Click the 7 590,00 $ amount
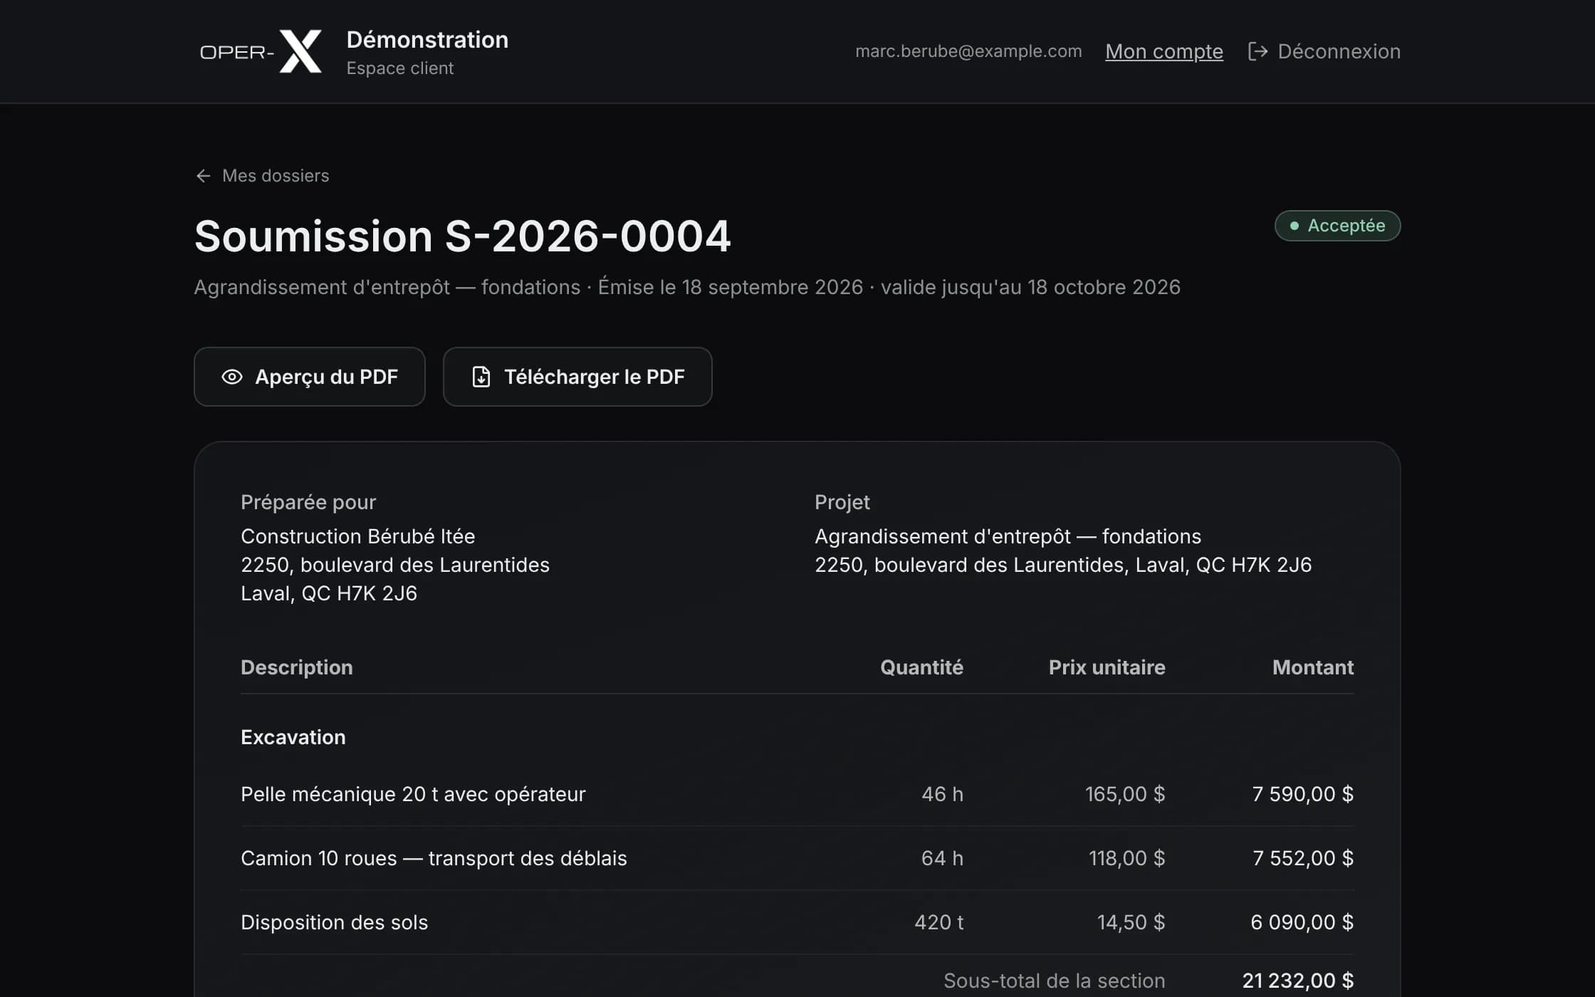The image size is (1595, 997). [1303, 794]
